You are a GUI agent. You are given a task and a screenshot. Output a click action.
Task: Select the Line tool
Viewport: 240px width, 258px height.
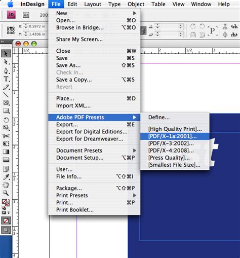coord(6,95)
